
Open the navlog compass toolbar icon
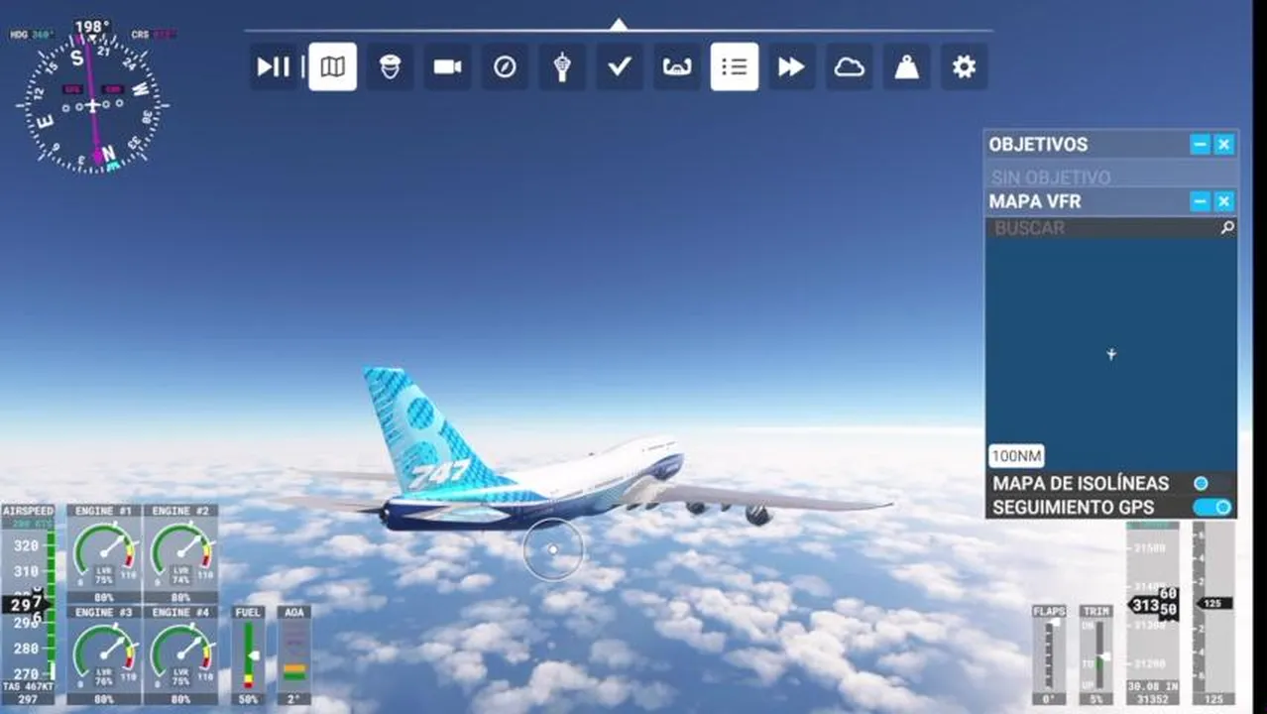point(505,66)
